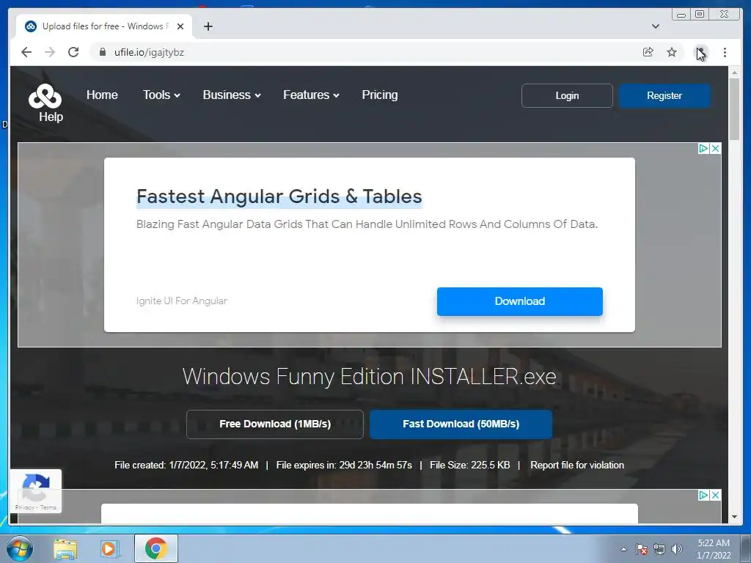751x563 pixels.
Task: Open reCAPTCHA Terms link
Action: [48, 507]
